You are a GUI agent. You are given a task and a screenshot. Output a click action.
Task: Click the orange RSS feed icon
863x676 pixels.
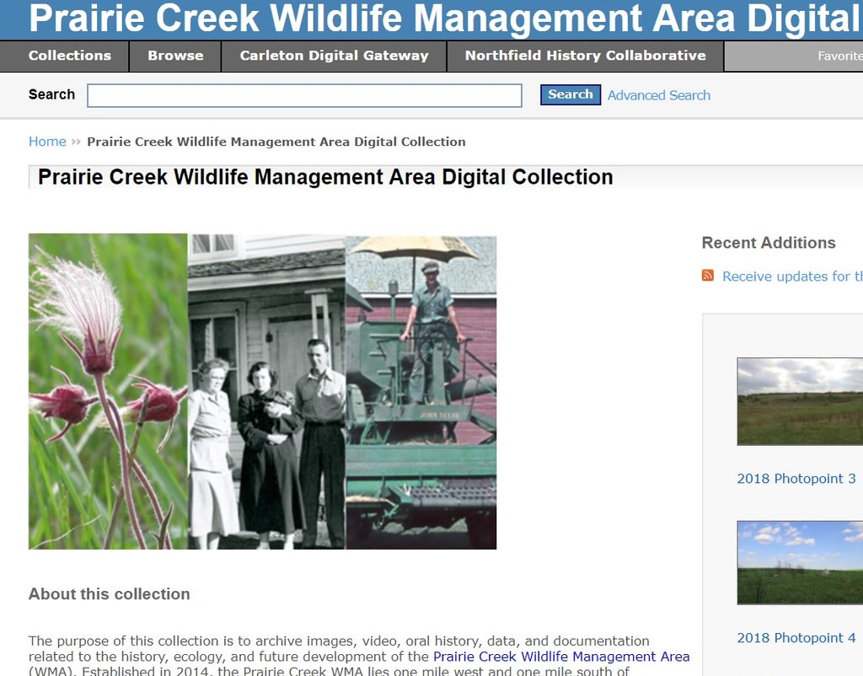[708, 276]
